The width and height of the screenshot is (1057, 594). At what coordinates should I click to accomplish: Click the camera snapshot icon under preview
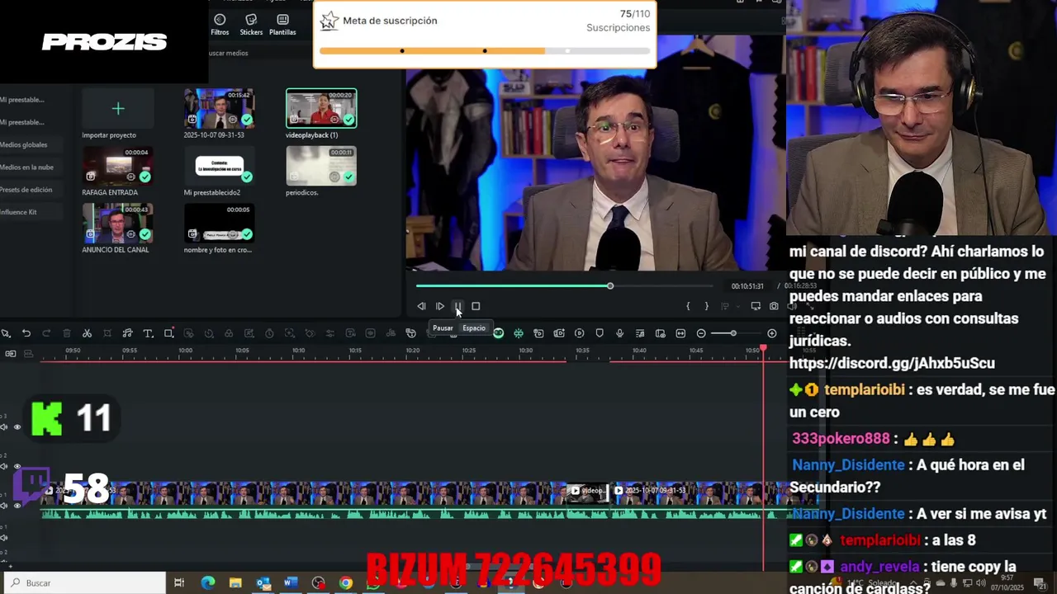[x=774, y=306]
